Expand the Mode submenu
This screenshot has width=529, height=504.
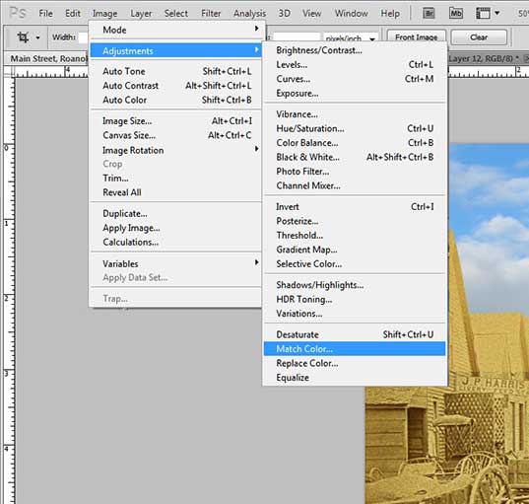click(175, 30)
